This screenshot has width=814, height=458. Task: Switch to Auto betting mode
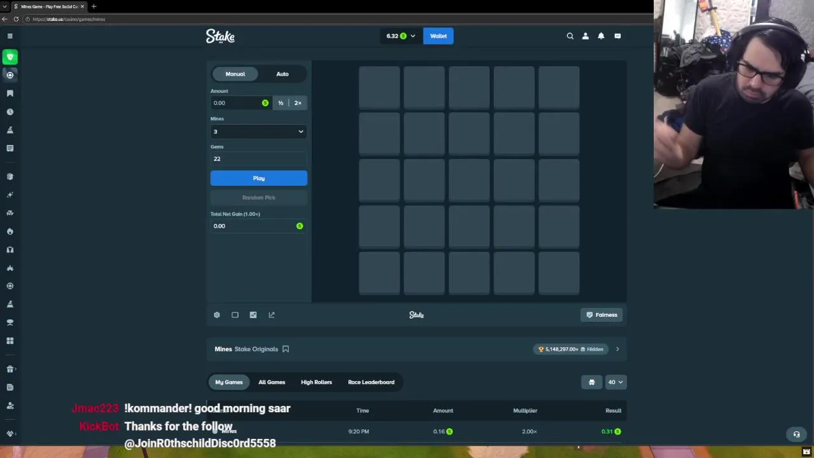[x=282, y=74]
